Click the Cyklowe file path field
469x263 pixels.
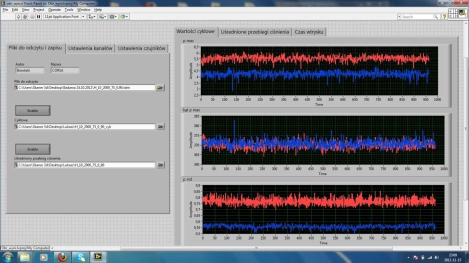[x=84, y=126]
